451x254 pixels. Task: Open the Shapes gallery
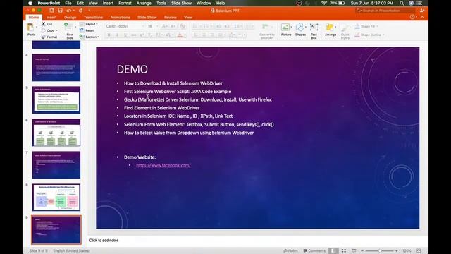[300, 30]
